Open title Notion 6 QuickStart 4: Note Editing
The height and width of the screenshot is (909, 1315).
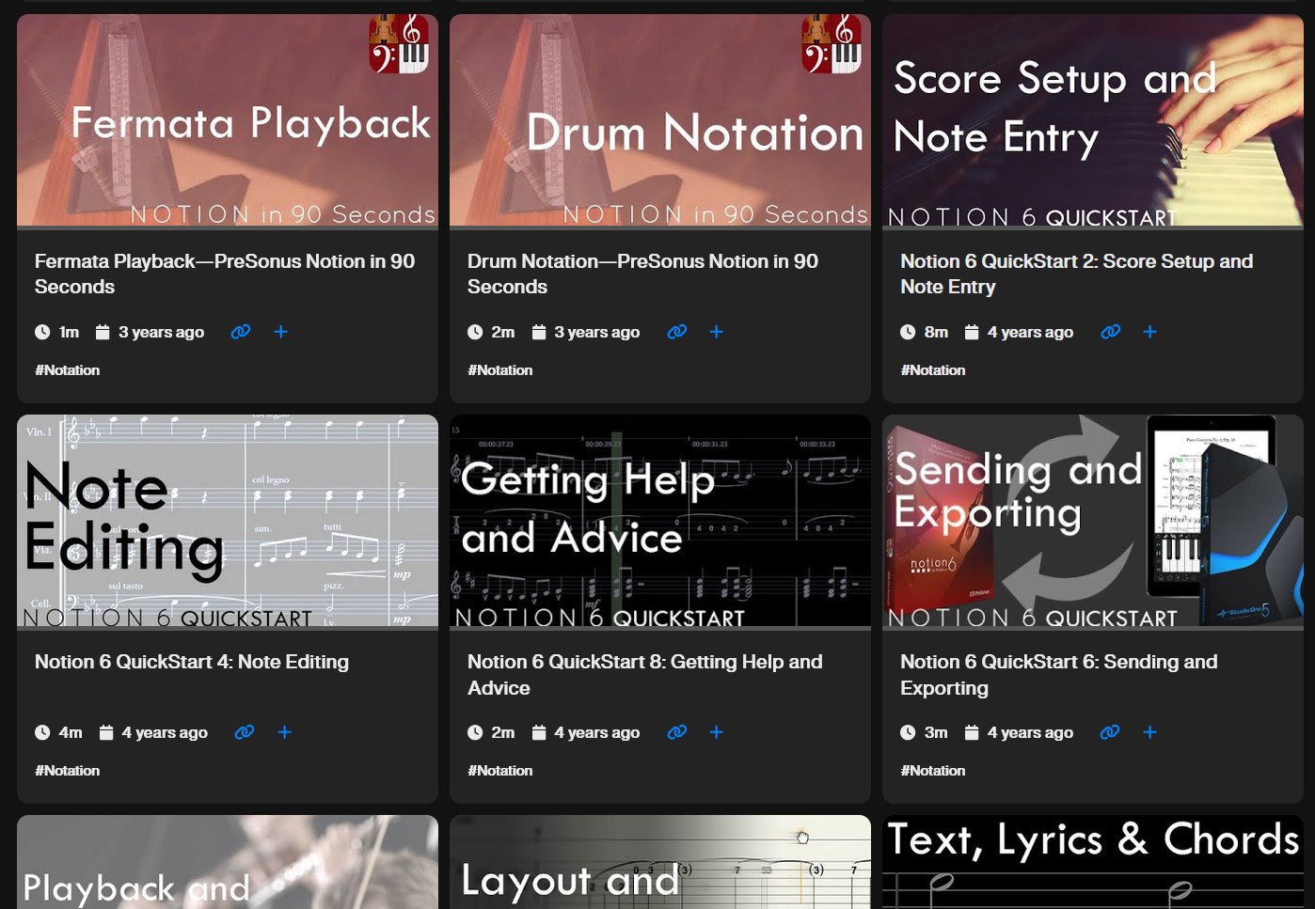pyautogui.click(x=192, y=662)
